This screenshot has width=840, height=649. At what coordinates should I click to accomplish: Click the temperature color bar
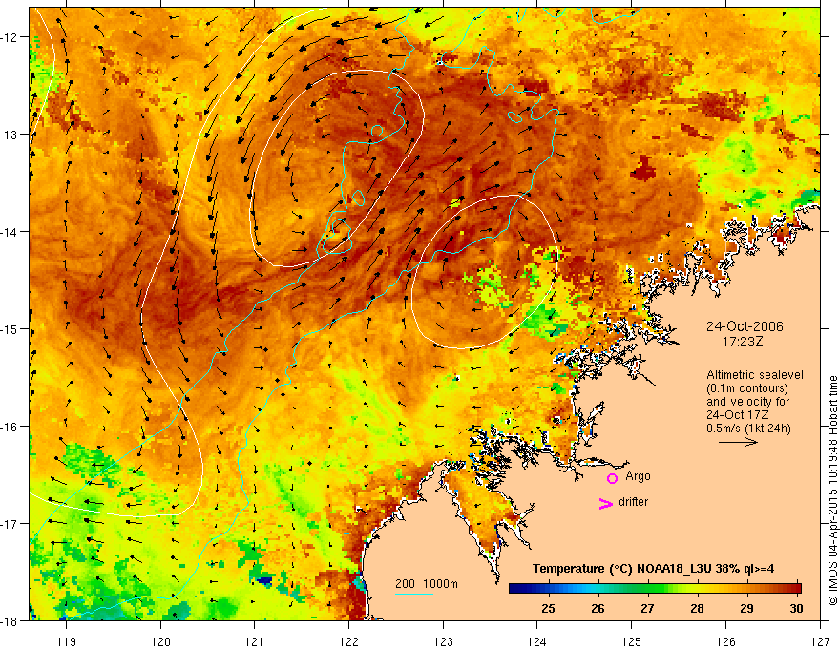pos(655,589)
